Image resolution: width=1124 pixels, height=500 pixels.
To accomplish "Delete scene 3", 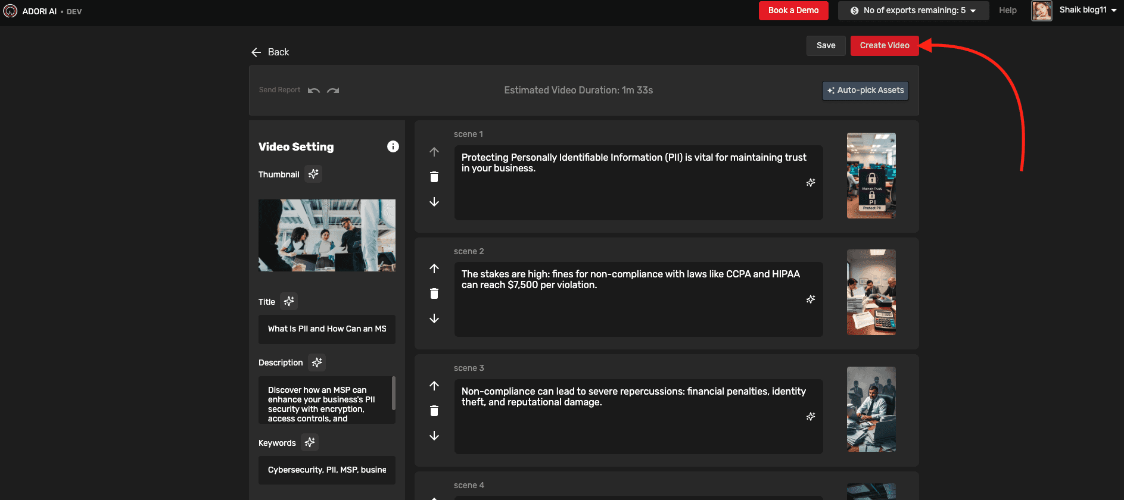I will point(434,411).
